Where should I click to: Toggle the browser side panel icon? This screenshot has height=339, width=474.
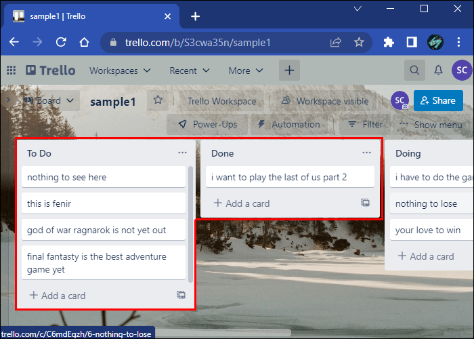(412, 42)
